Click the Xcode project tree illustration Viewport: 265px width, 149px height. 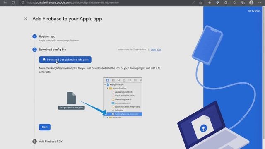123,98
